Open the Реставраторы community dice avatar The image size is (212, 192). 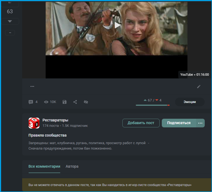click(34, 123)
